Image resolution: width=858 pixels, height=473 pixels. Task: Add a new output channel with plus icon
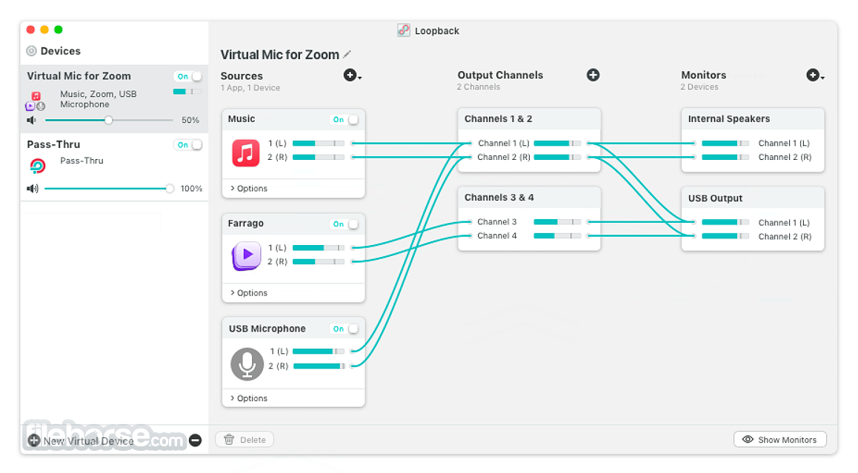(593, 75)
